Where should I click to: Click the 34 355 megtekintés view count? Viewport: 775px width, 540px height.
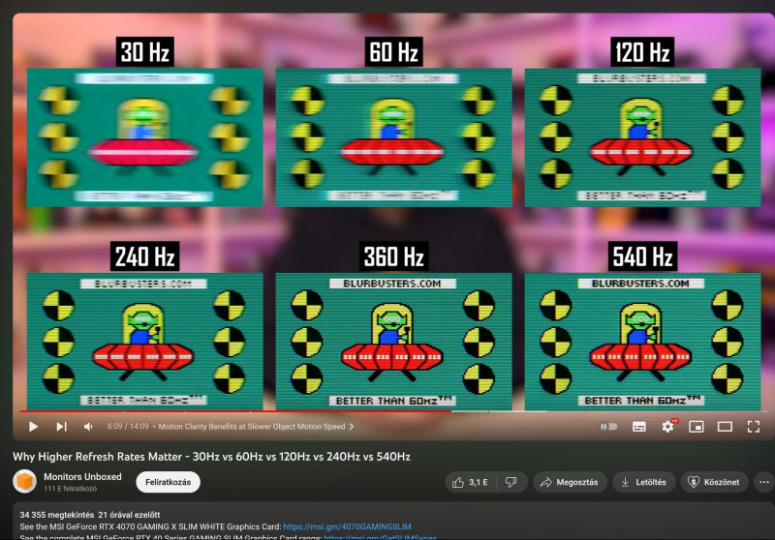point(57,514)
